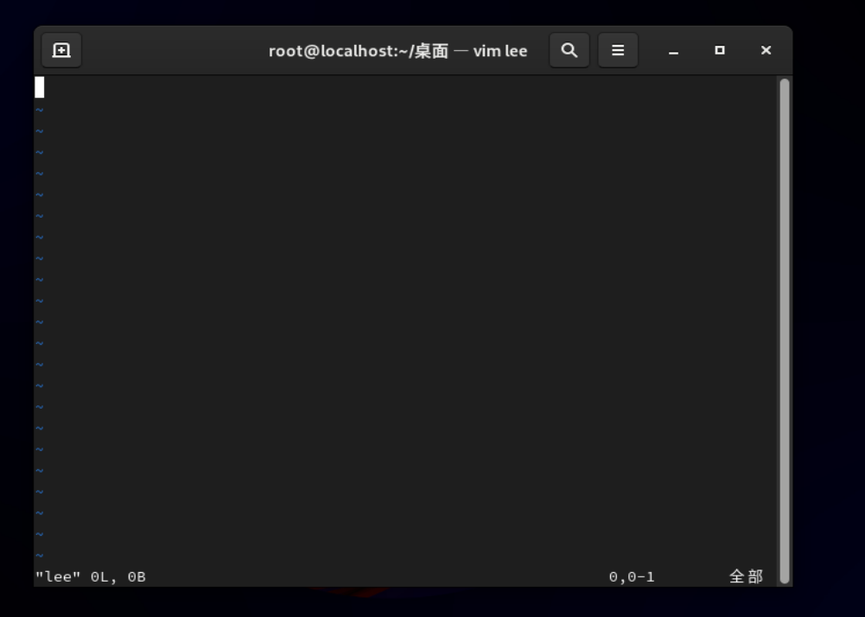The image size is (865, 617).
Task: Click the "lee" 0L, 0B status text
Action: (x=91, y=576)
